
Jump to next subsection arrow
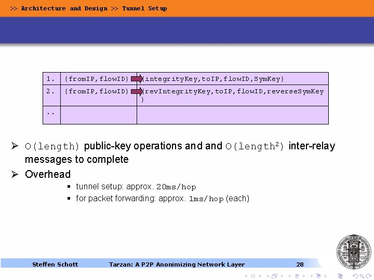click(x=304, y=276)
